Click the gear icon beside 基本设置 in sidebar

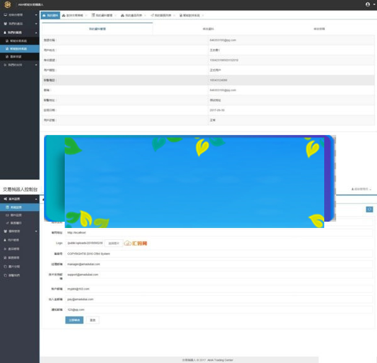[x=4, y=198]
